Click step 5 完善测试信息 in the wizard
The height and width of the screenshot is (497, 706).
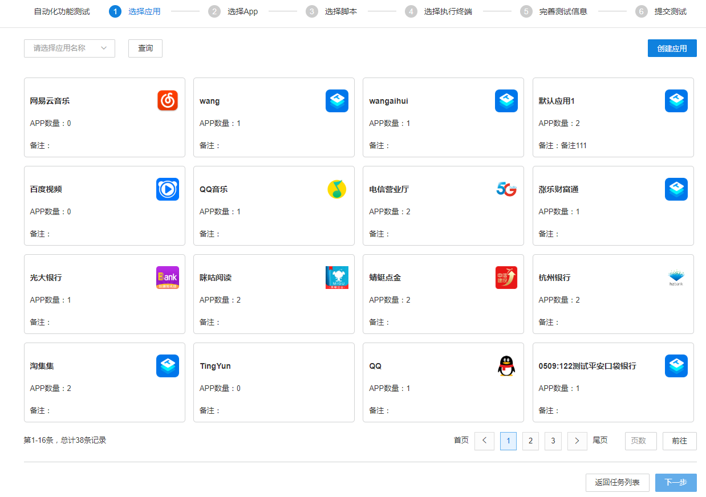554,11
